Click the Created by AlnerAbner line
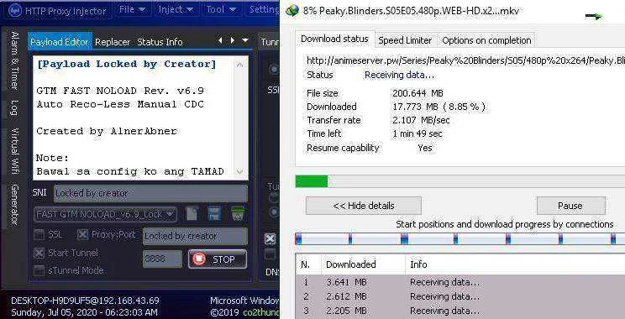Image resolution: width=625 pixels, height=319 pixels. pyautogui.click(x=107, y=132)
